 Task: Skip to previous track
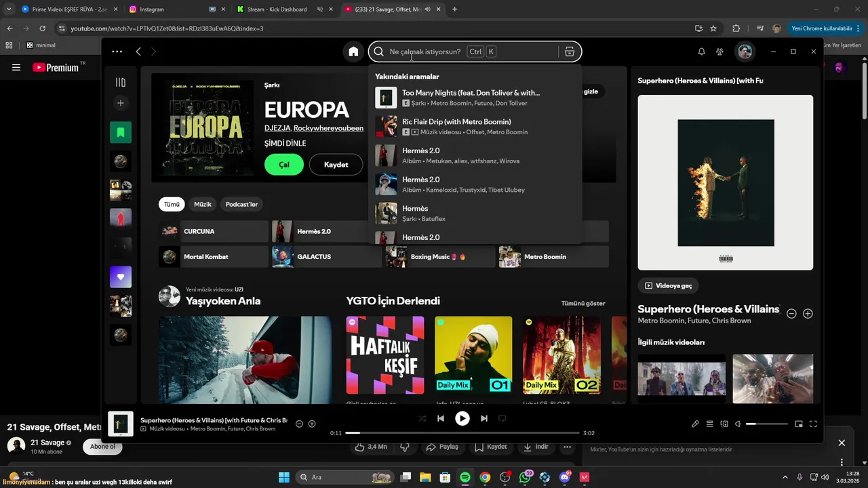tap(441, 419)
